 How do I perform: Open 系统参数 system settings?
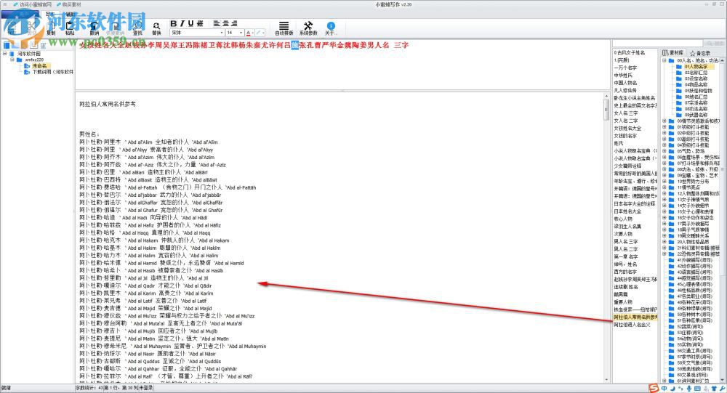308,28
